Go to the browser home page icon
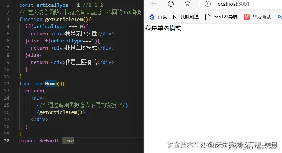282x153 pixels. tap(187, 4)
